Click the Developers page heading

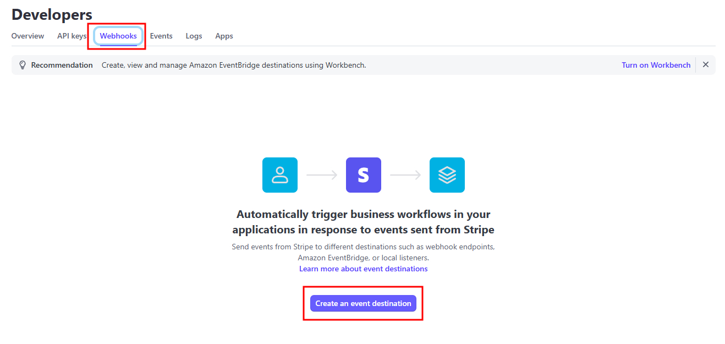[x=52, y=14]
